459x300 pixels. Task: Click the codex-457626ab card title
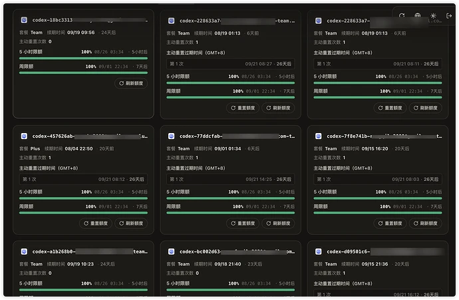[90, 136]
